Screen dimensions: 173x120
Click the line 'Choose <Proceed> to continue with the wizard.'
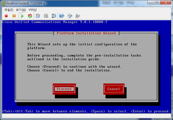(75, 67)
